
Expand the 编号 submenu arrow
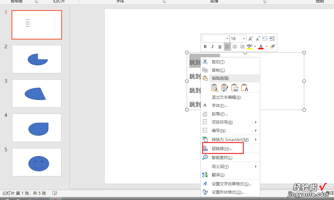[256, 130]
